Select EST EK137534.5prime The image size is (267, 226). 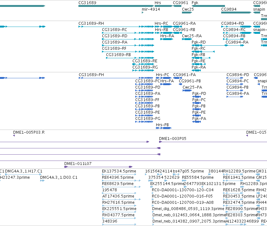coord(119,171)
